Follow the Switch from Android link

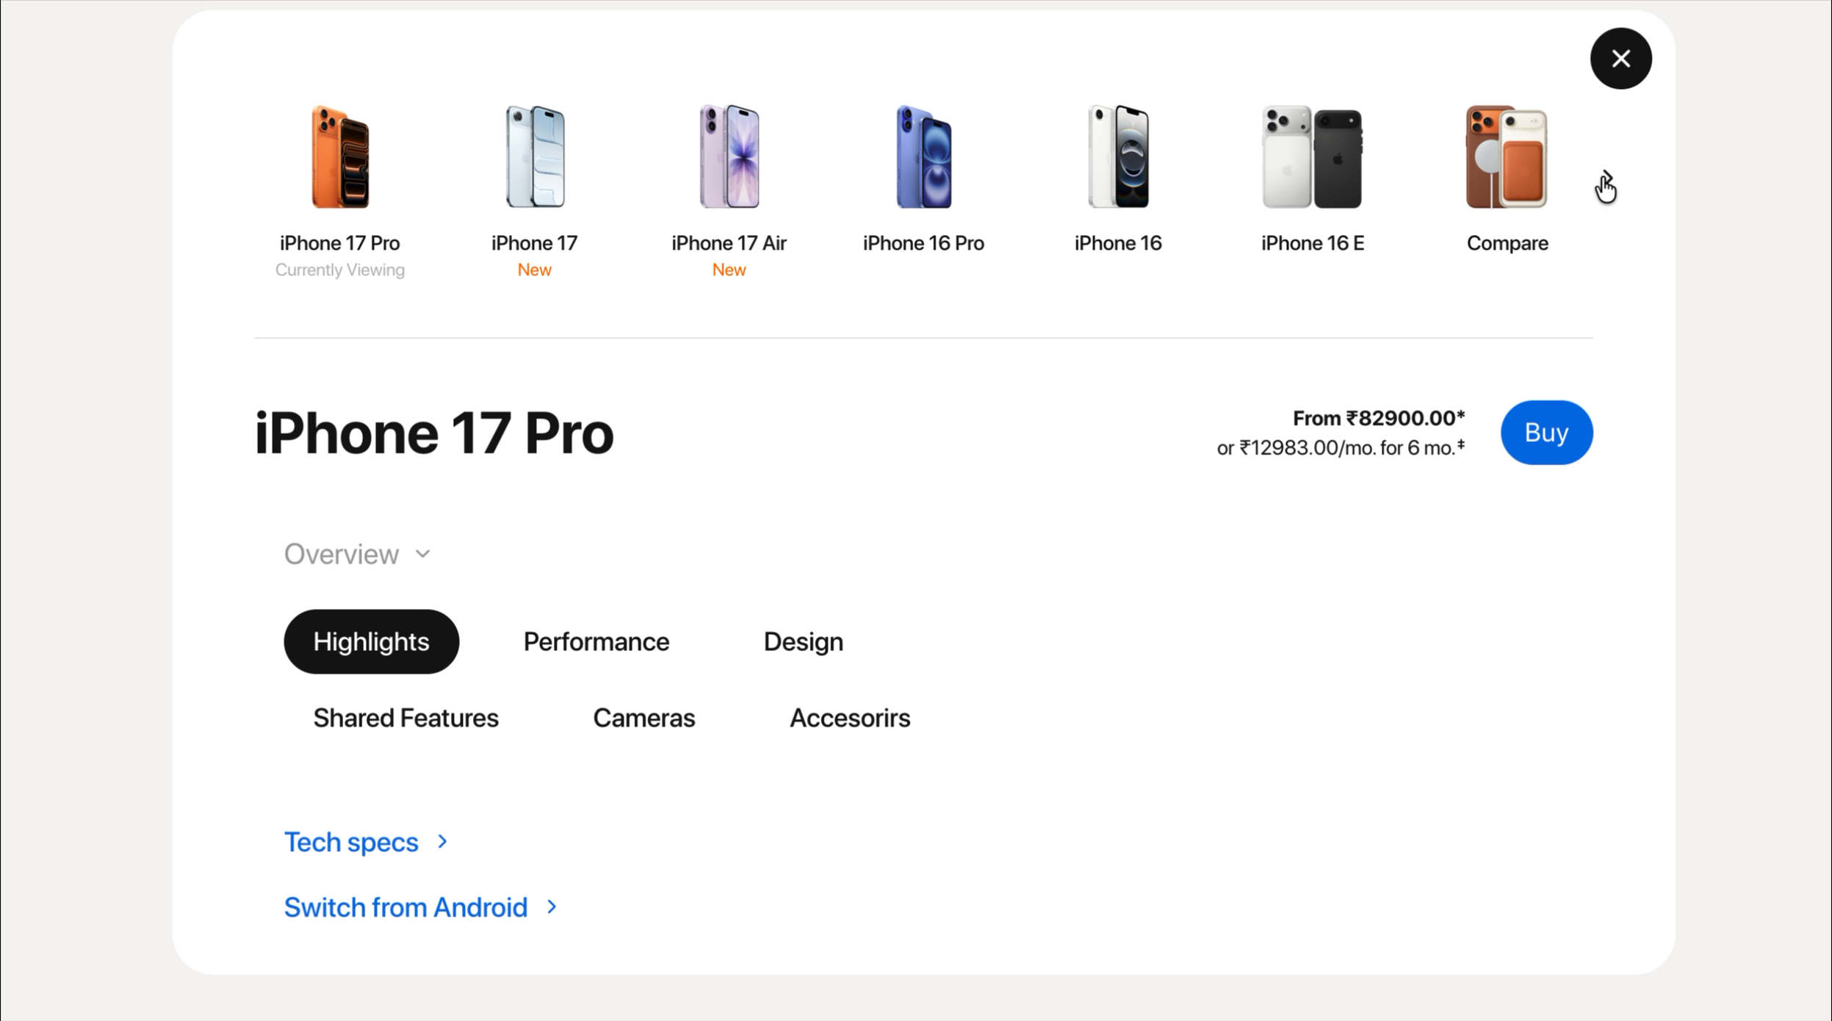[x=405, y=908]
